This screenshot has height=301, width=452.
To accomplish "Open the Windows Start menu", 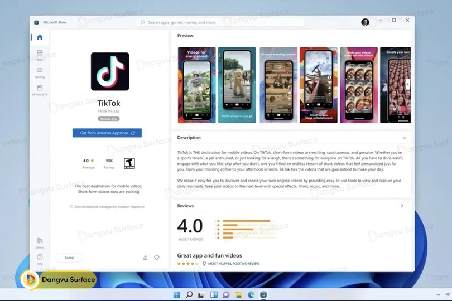I will coord(177,294).
